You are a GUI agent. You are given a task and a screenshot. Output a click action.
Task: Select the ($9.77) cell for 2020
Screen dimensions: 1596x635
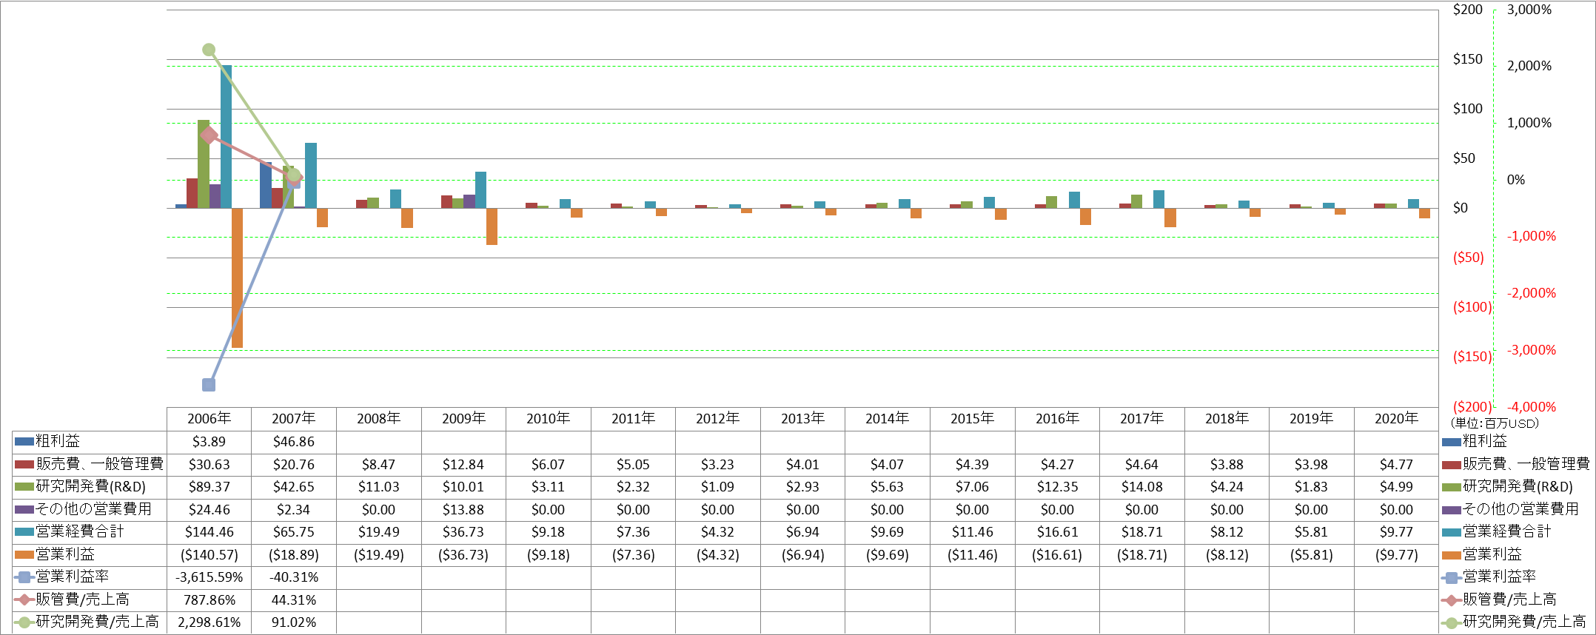pyautogui.click(x=1396, y=554)
